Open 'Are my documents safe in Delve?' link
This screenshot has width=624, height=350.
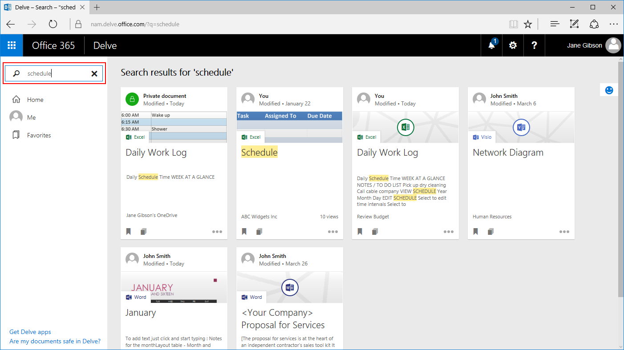click(x=55, y=341)
